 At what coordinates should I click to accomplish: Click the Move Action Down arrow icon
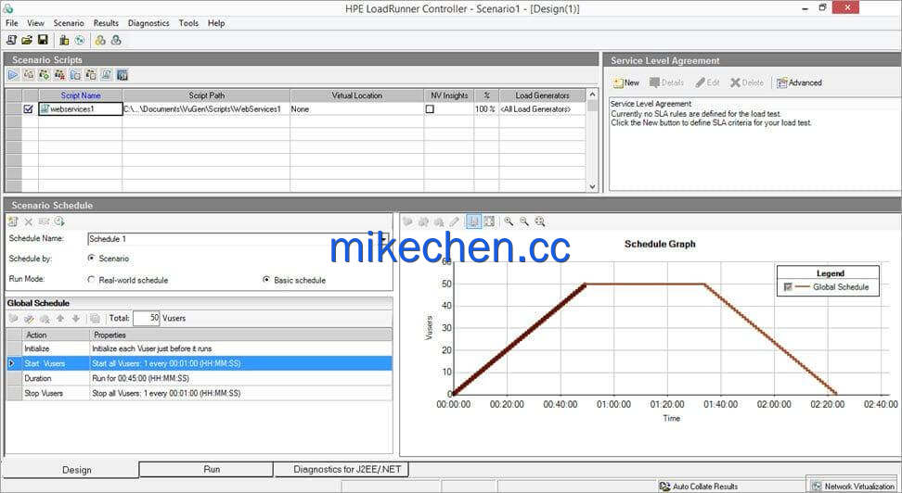[75, 319]
